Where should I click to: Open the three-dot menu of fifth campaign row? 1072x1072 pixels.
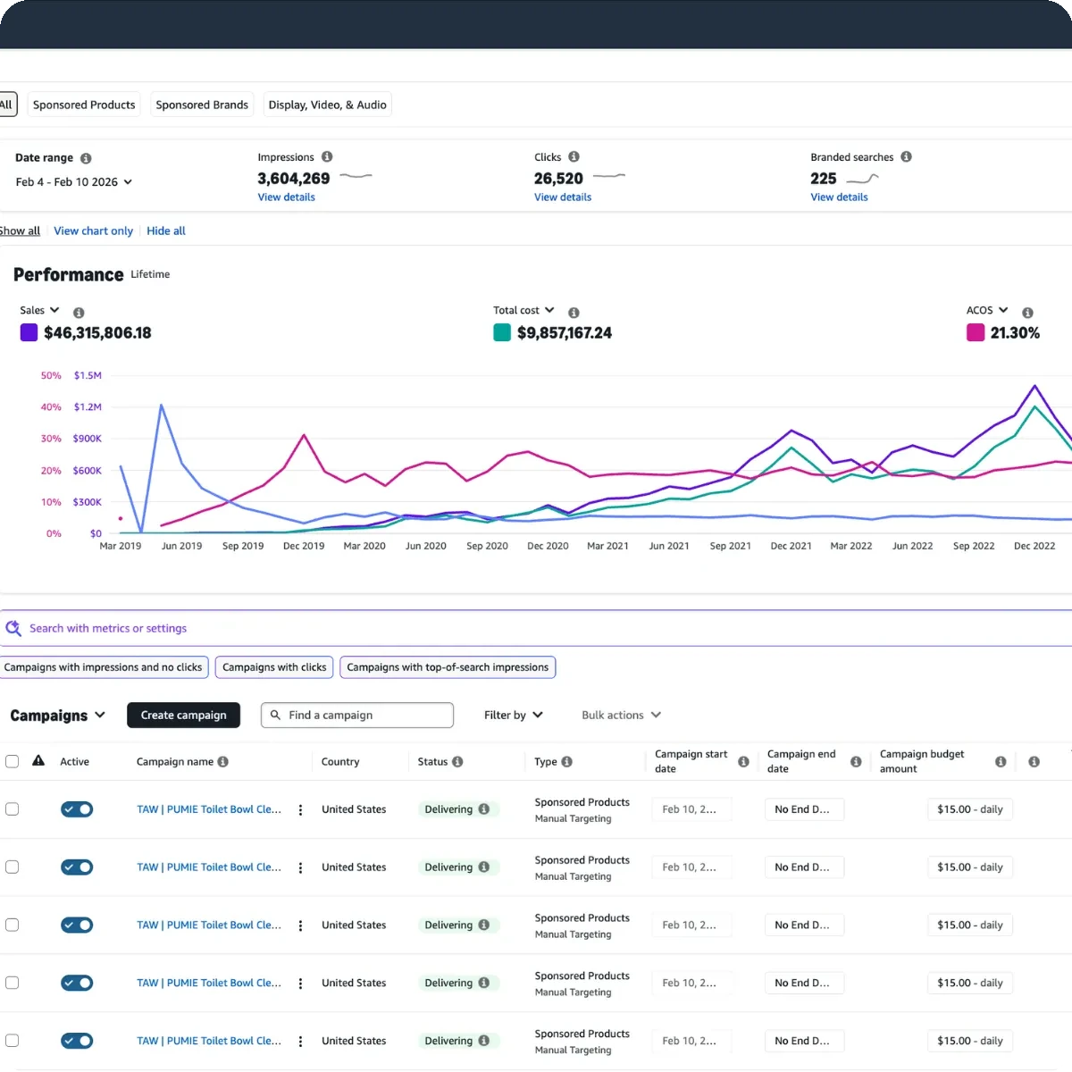(x=300, y=1042)
